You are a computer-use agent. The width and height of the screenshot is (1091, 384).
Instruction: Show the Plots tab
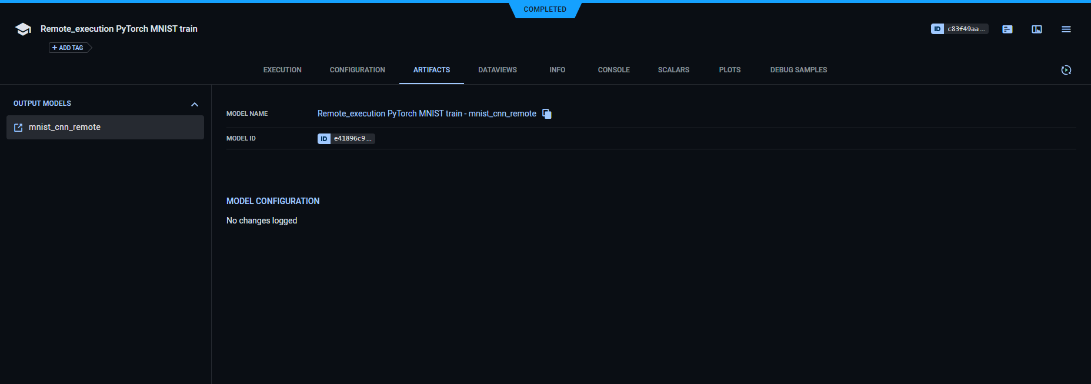[729, 70]
